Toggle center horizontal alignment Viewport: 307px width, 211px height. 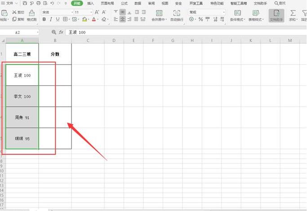coord(123,19)
